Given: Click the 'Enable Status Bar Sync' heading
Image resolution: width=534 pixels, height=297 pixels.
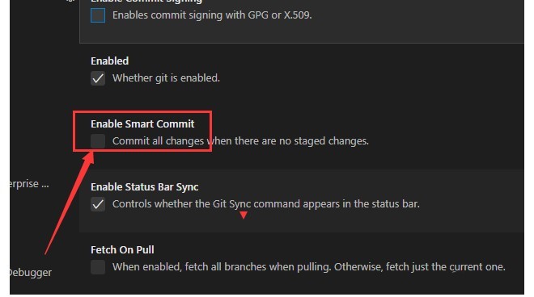Looking at the screenshot, I should pos(144,187).
